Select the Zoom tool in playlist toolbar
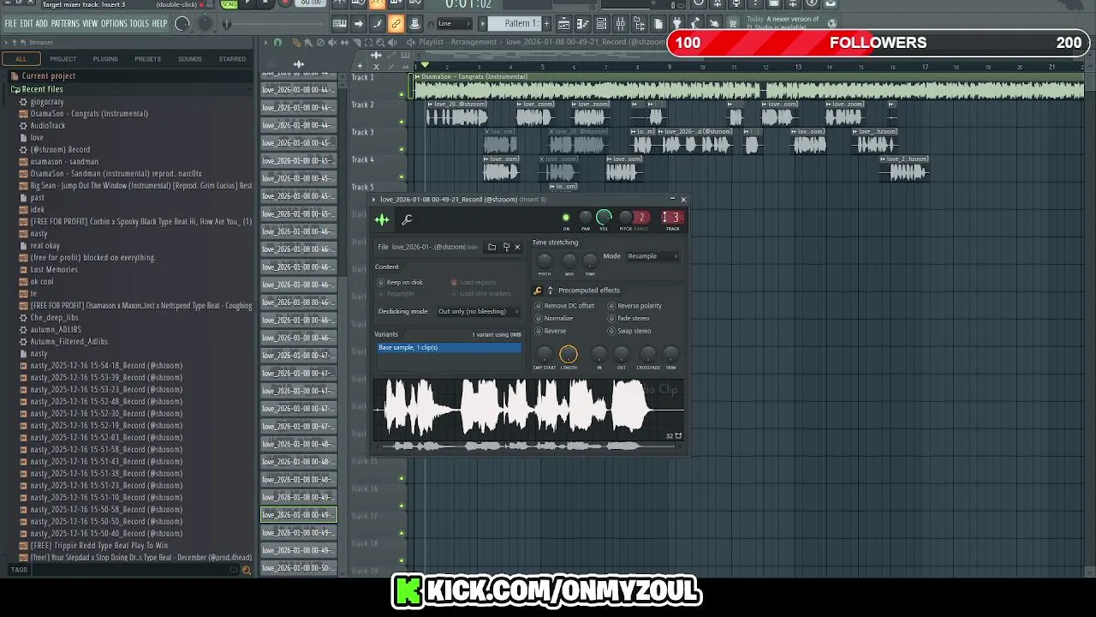This screenshot has width=1096, height=617. pos(380,43)
